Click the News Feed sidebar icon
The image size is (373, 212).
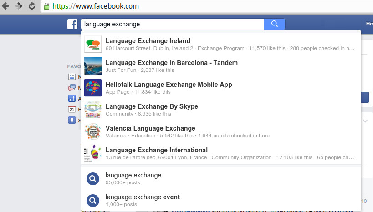tap(72, 76)
